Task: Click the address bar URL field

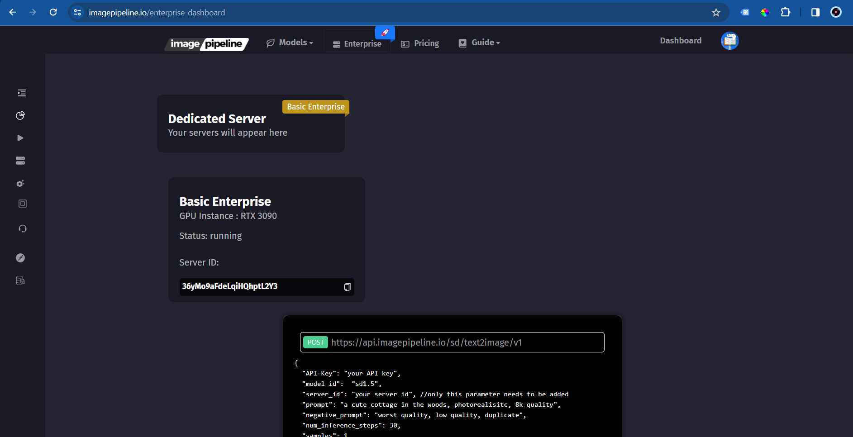Action: 398,12
